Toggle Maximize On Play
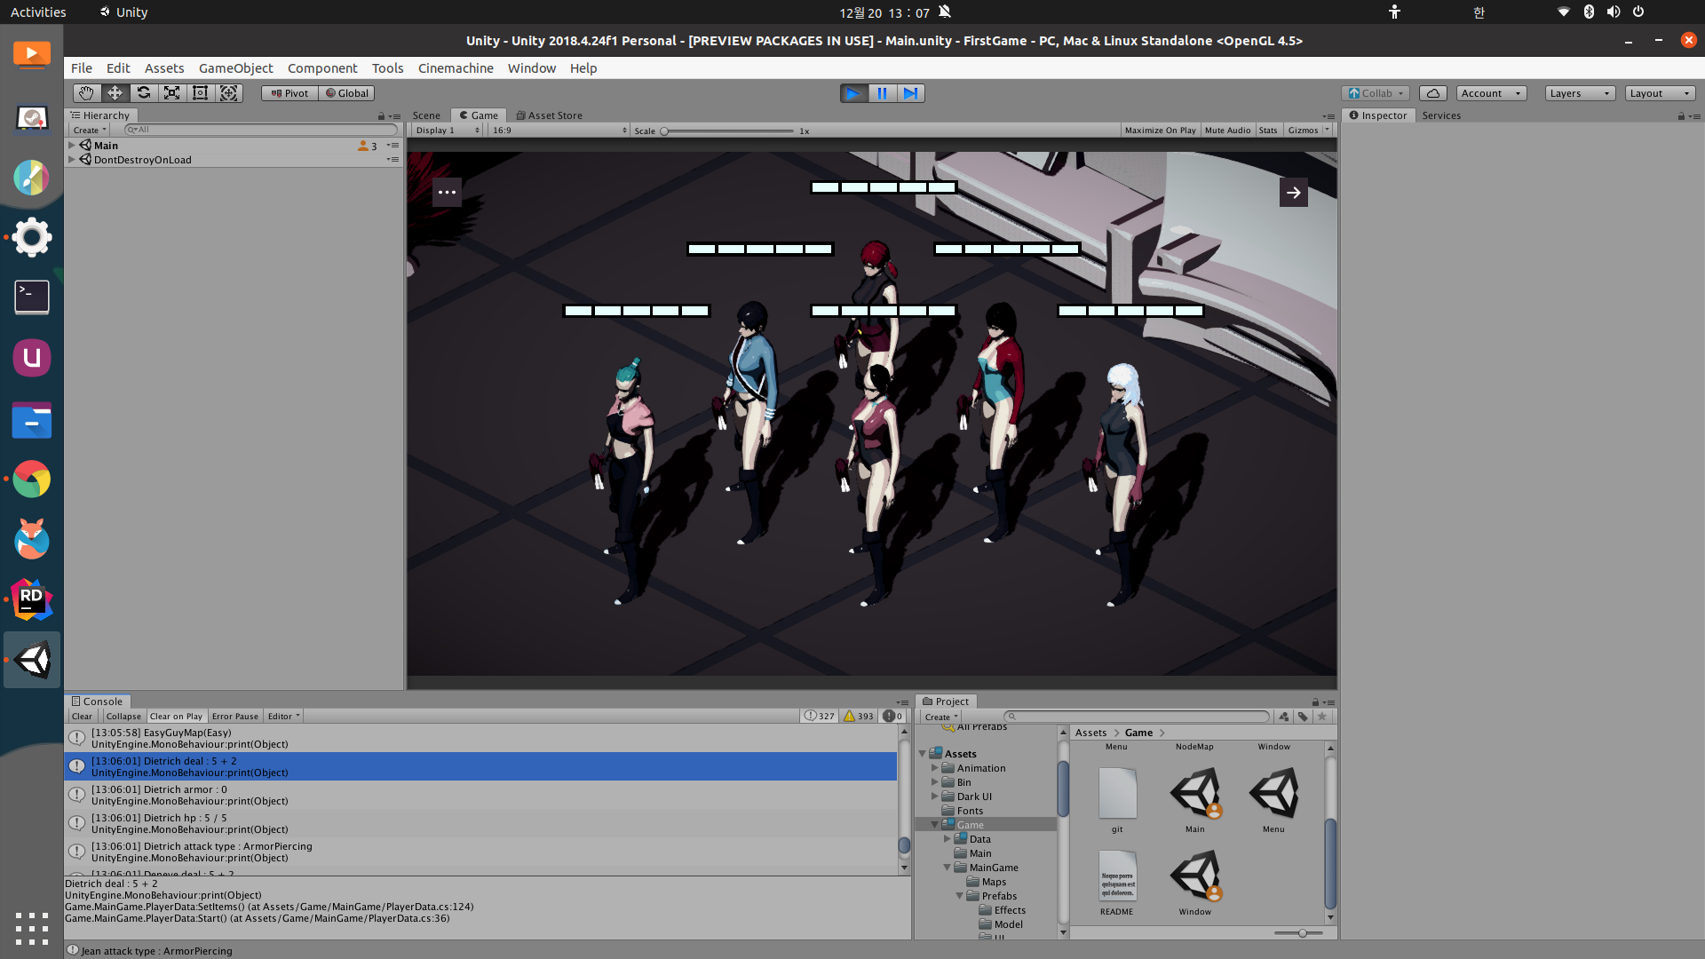Viewport: 1705px width, 959px height. pyautogui.click(x=1160, y=131)
